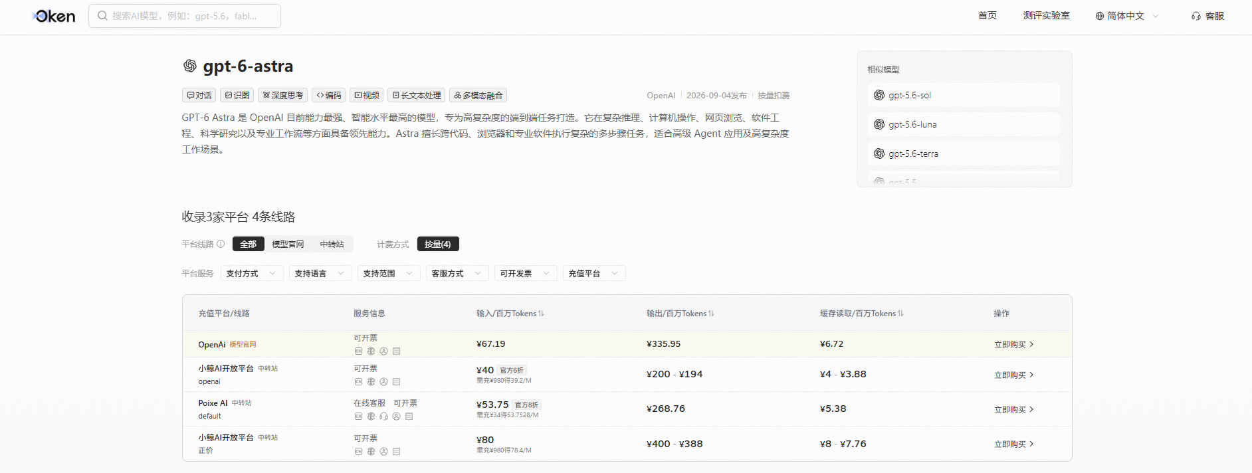1252x473 pixels.
Task: Click the OpenAI logo beside gpt-6-astra title
Action: pyautogui.click(x=190, y=66)
